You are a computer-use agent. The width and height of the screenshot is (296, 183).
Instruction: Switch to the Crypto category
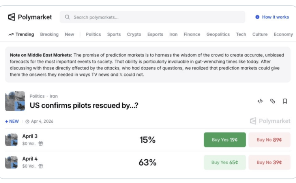134,34
